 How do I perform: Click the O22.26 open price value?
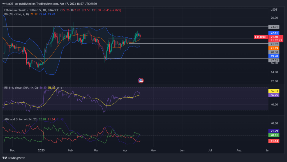(65, 10)
